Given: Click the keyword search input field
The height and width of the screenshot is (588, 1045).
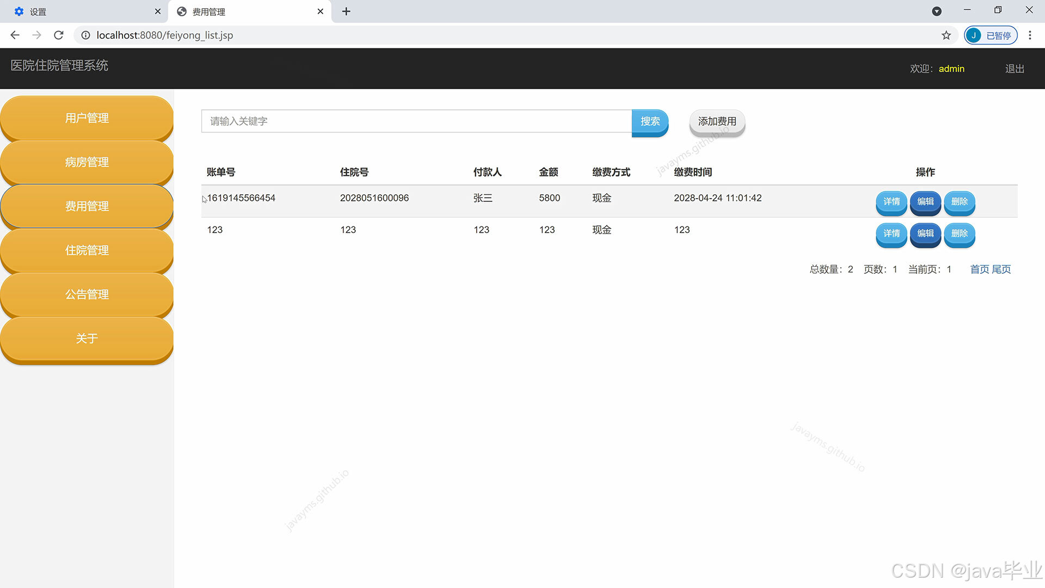Looking at the screenshot, I should tap(416, 121).
